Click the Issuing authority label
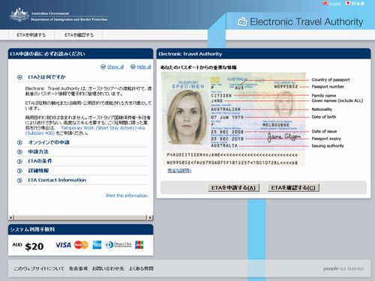 pos(328,146)
